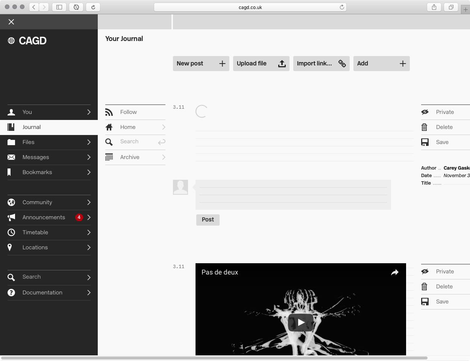Viewport: 470px width, 361px height.
Task: Click the journal Search magnifier icon
Action: pos(109,142)
